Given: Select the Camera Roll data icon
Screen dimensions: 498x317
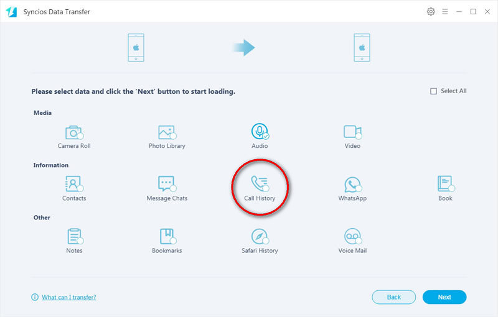Looking at the screenshot, I should click(74, 132).
